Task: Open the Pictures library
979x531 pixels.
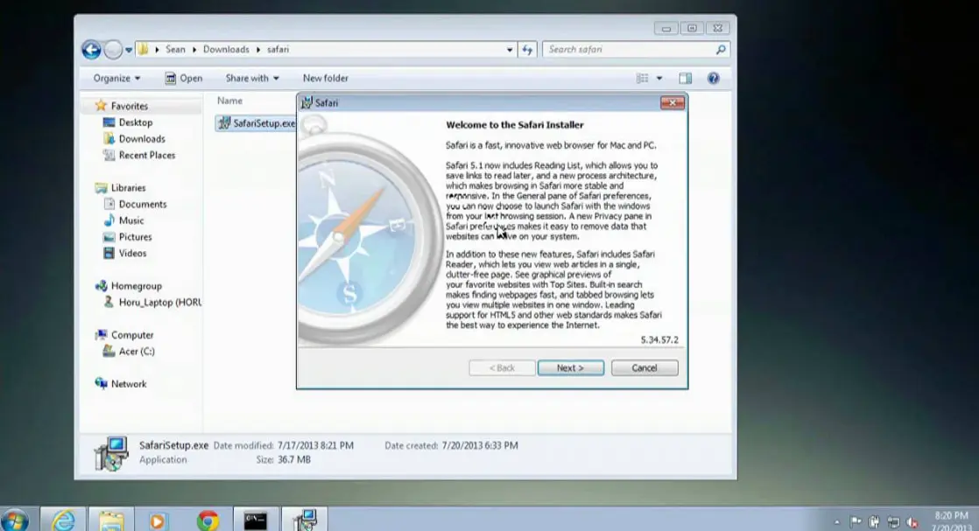Action: point(135,236)
